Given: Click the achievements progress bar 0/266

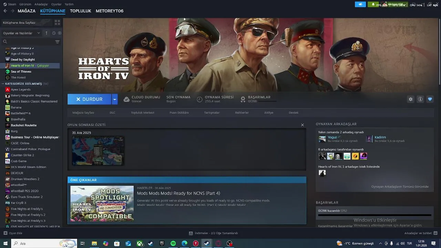Looking at the screenshot, I should tap(375, 215).
